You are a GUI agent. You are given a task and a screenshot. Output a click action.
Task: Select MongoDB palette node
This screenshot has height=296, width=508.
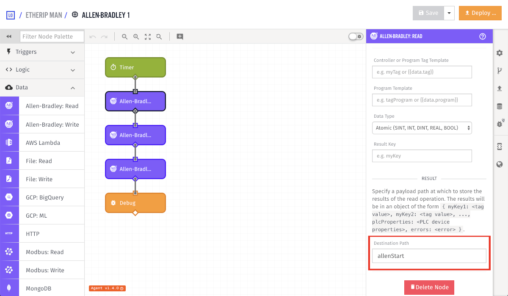(x=42, y=288)
